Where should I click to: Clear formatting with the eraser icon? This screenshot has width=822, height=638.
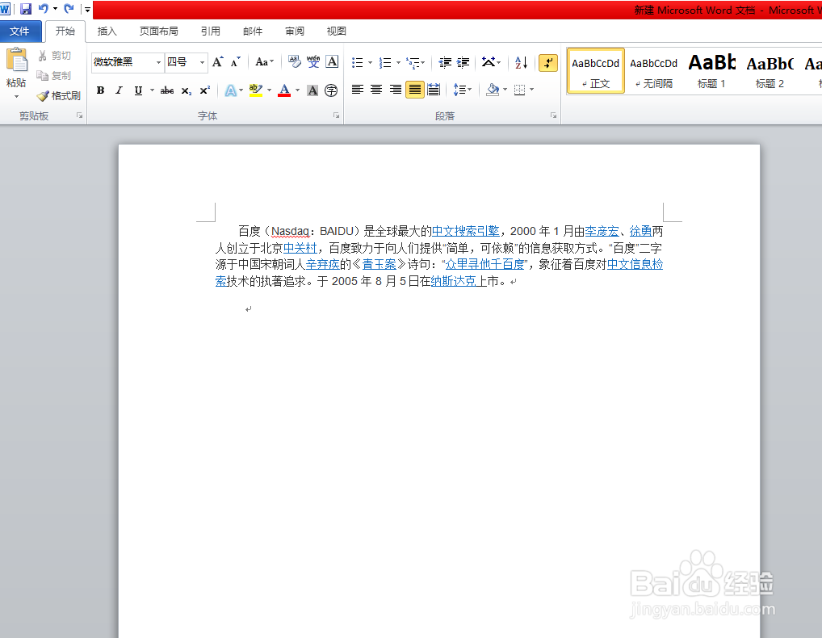(x=295, y=62)
